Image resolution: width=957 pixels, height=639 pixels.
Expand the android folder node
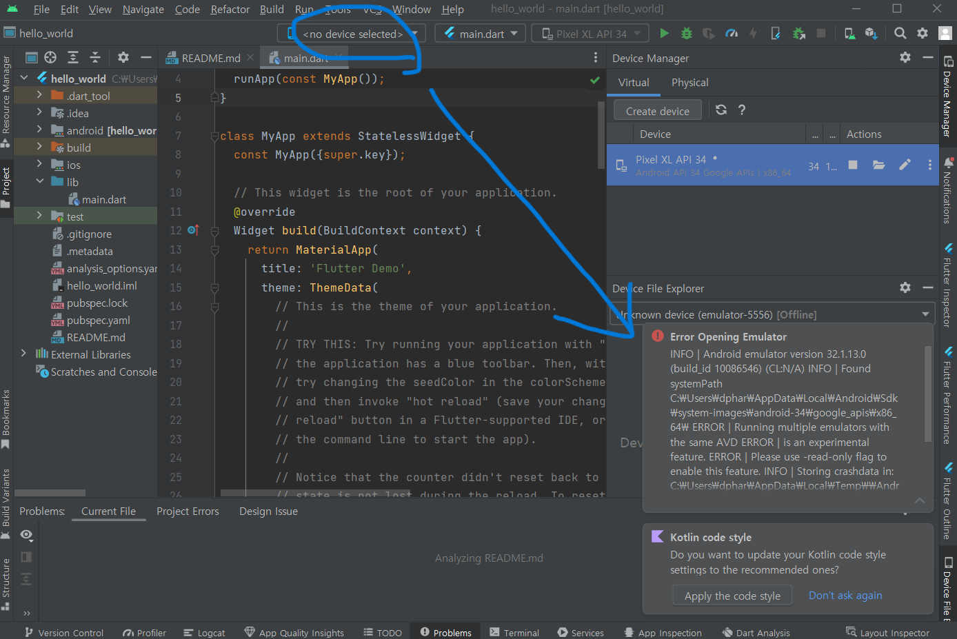(39, 130)
